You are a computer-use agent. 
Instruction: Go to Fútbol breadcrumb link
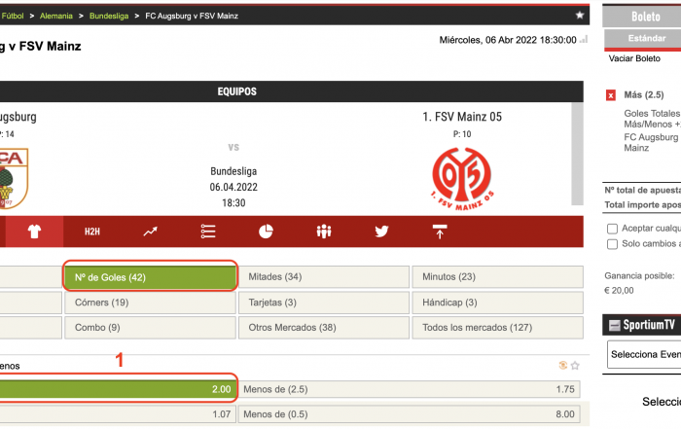12,16
